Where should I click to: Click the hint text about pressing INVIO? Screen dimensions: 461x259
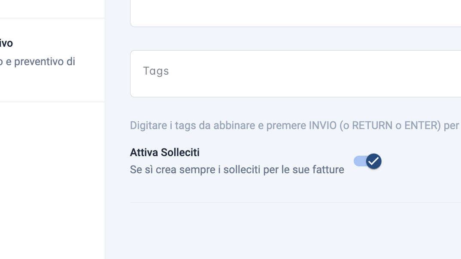coord(295,125)
